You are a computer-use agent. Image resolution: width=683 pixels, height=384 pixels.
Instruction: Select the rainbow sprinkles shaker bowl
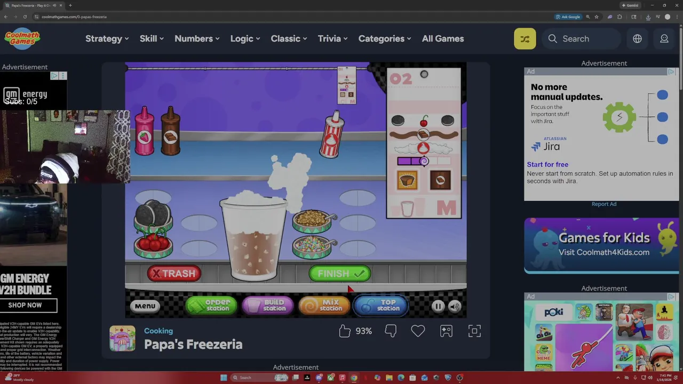(314, 246)
